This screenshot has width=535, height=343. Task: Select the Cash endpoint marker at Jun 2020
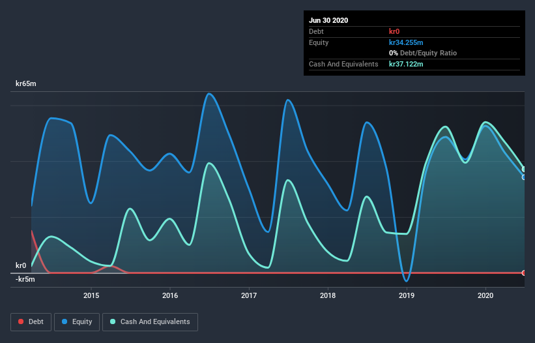524,170
